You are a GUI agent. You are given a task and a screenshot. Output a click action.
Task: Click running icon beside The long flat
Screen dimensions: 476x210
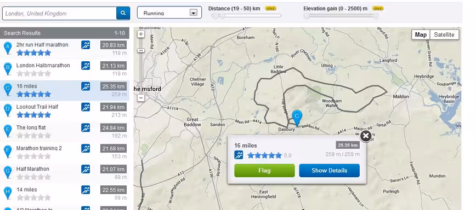tap(86, 127)
